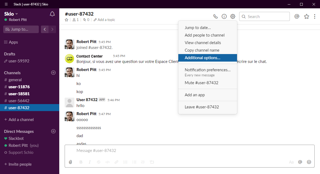Open the emoji picker smiley icon
The image size is (320, 174).
309,162
